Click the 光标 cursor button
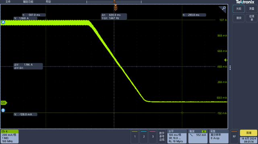Screen dimensions: 258x144 tap(239, 9)
